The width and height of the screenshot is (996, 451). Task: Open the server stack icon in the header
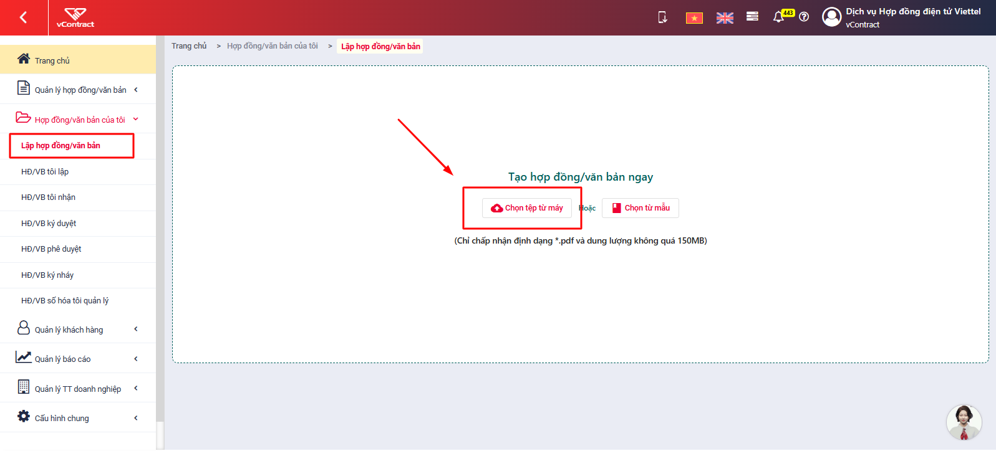coord(752,16)
